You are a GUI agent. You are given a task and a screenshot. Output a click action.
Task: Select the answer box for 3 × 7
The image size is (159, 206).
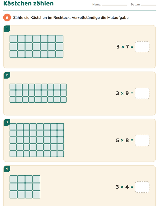click(142, 47)
